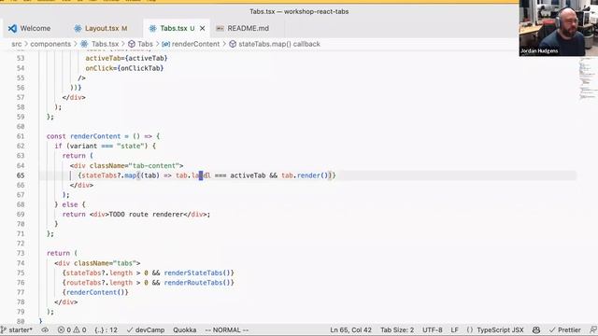Change end of line sequence LF
This screenshot has height=336, width=598.
coord(455,329)
